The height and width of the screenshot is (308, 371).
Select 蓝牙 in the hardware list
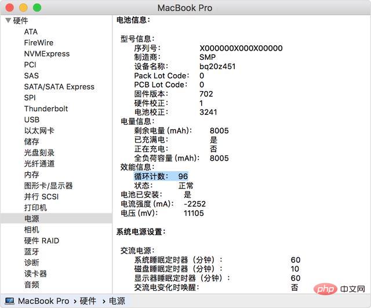[32, 252]
